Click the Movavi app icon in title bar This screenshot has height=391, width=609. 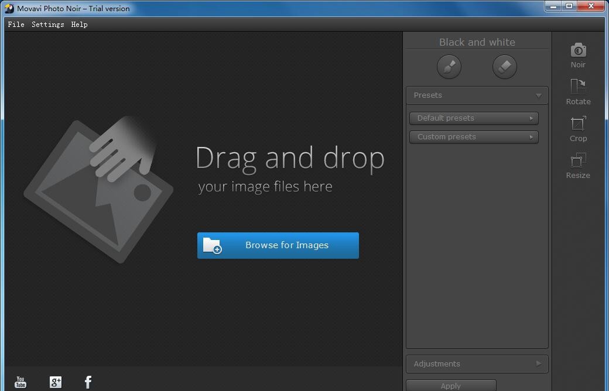pyautogui.click(x=9, y=8)
